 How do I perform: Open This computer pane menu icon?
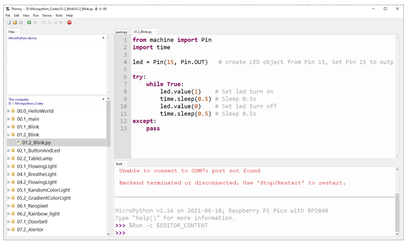(x=104, y=99)
